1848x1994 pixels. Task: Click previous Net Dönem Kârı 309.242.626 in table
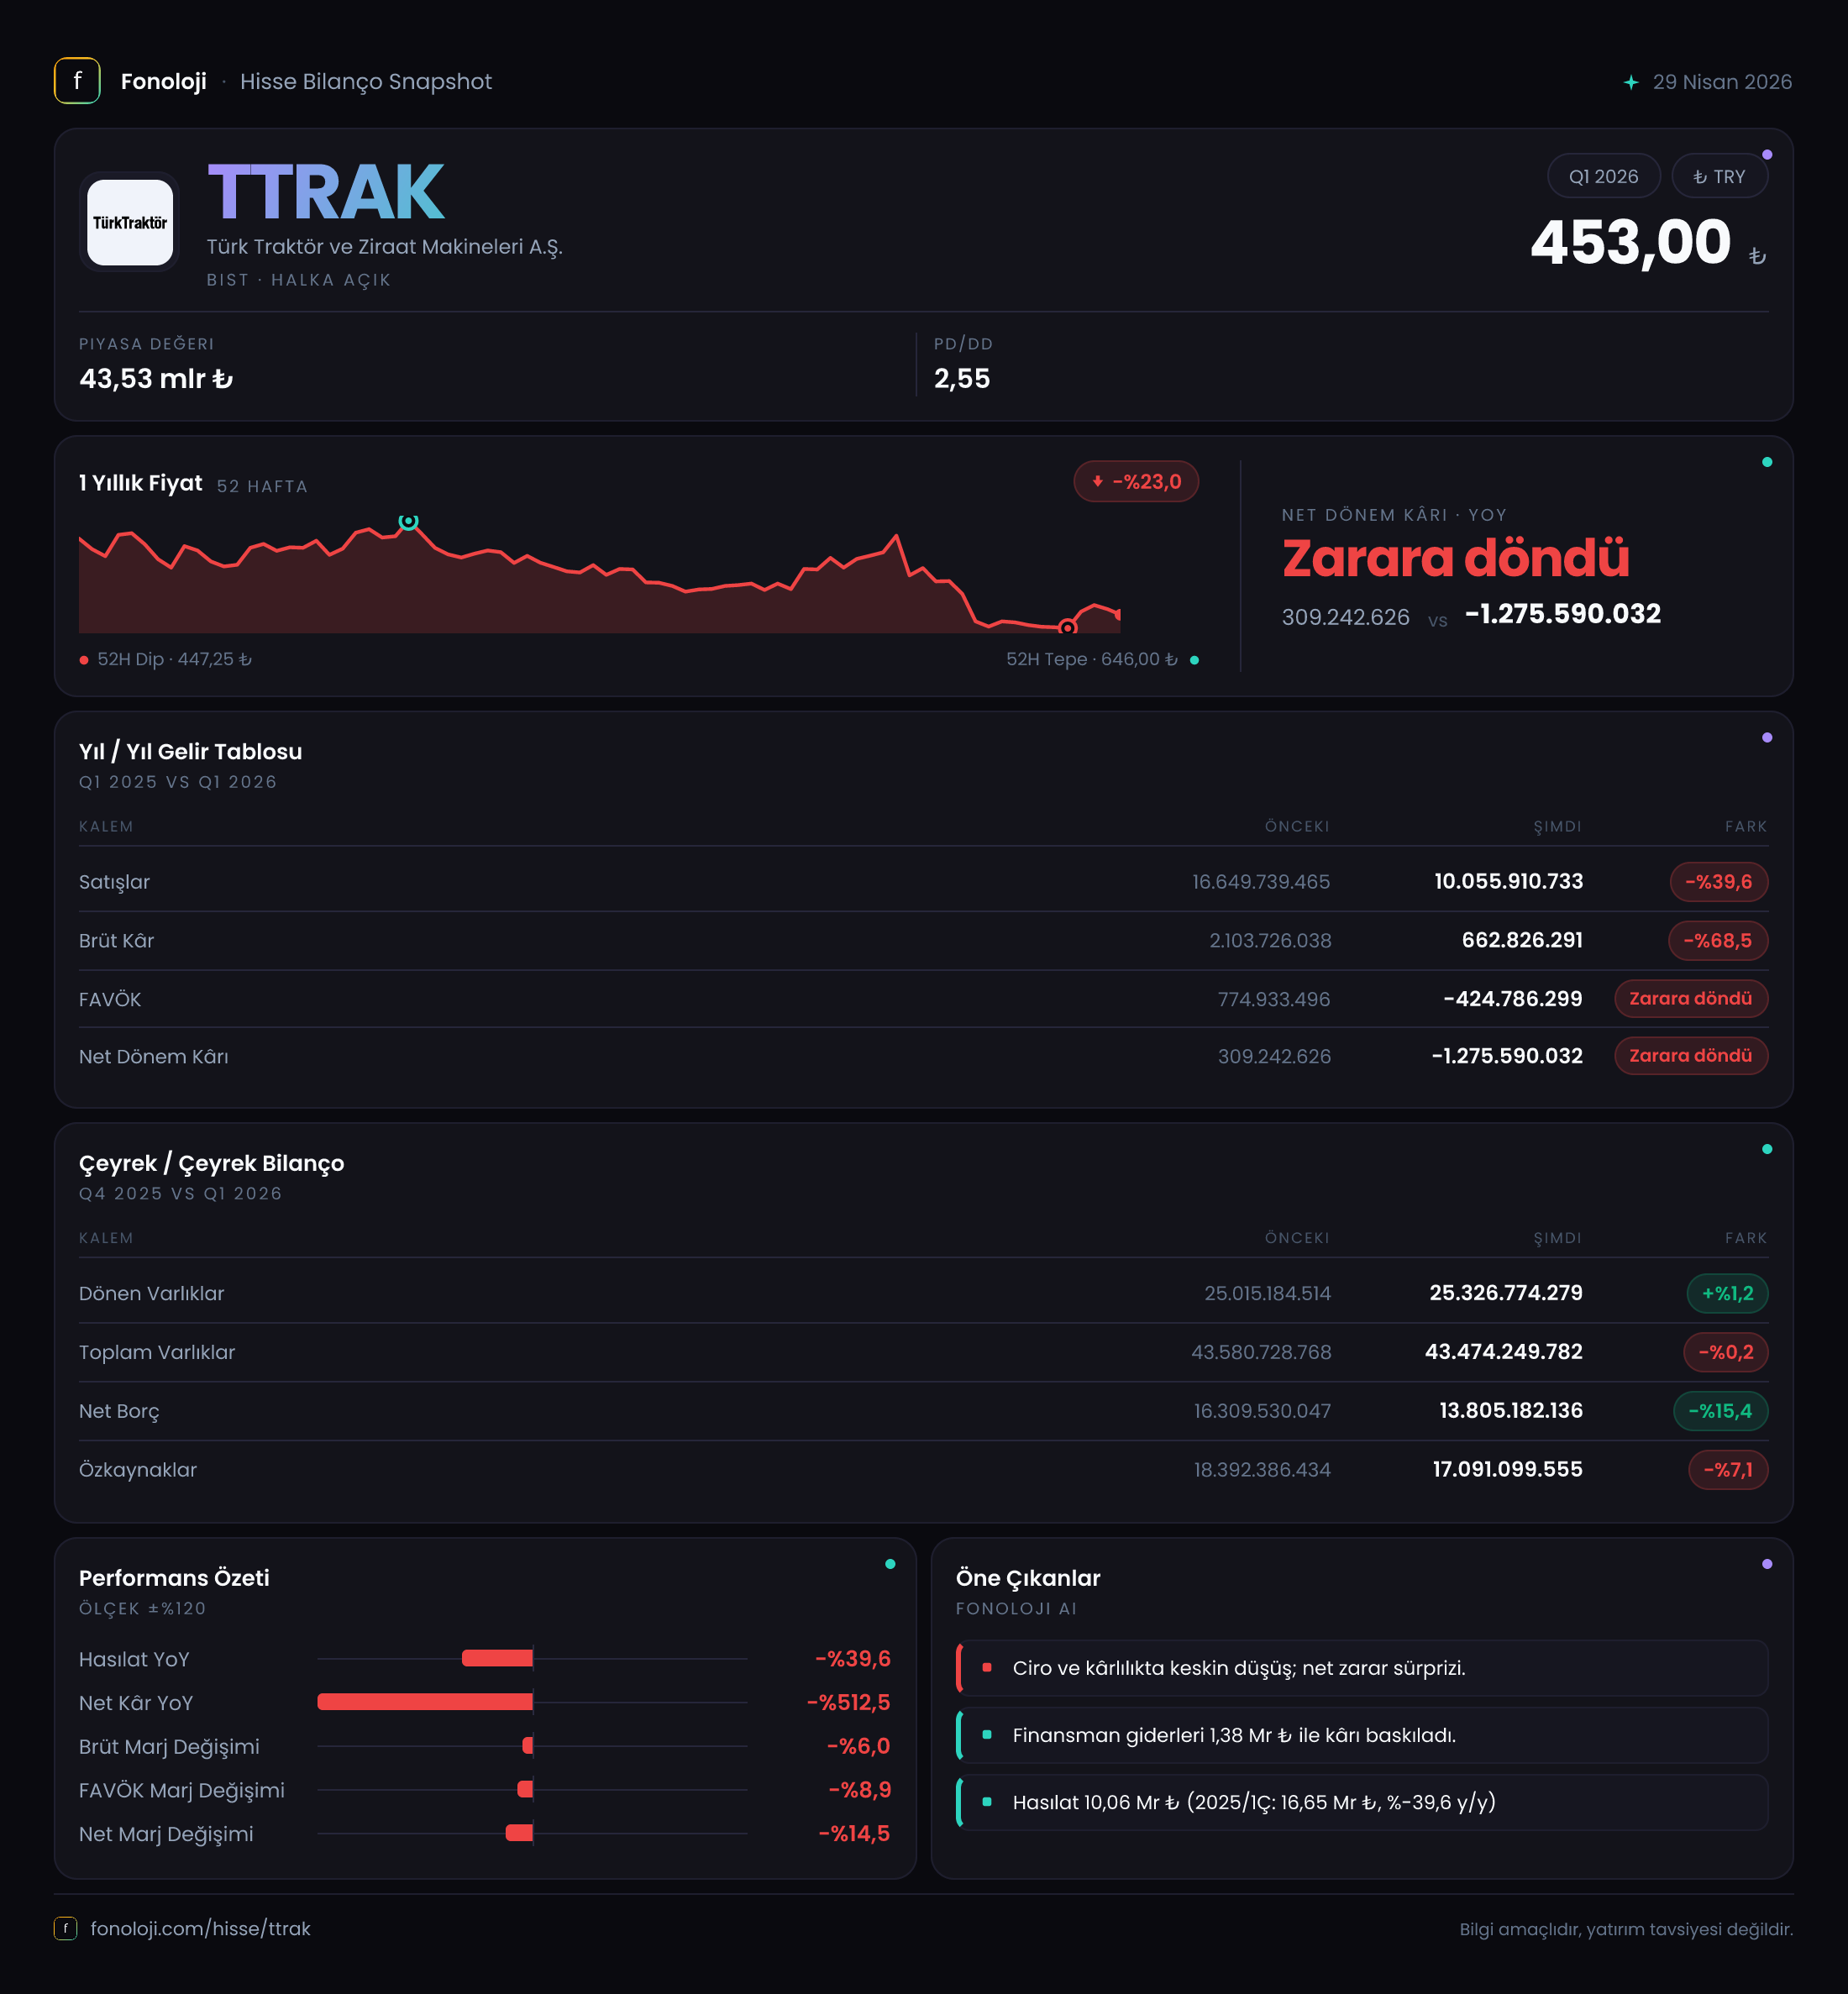1274,1056
